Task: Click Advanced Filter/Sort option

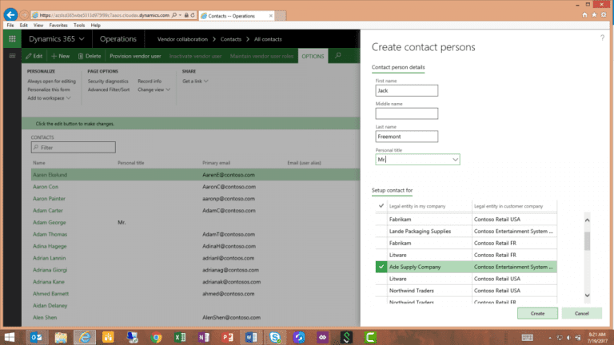Action: (x=109, y=89)
